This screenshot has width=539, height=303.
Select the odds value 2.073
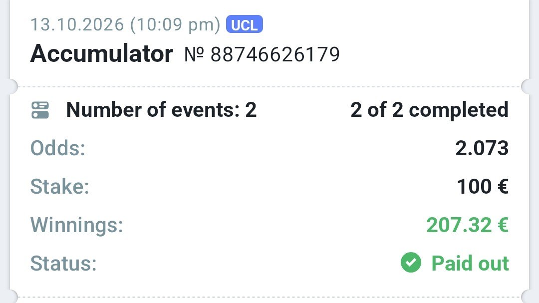[x=482, y=148]
